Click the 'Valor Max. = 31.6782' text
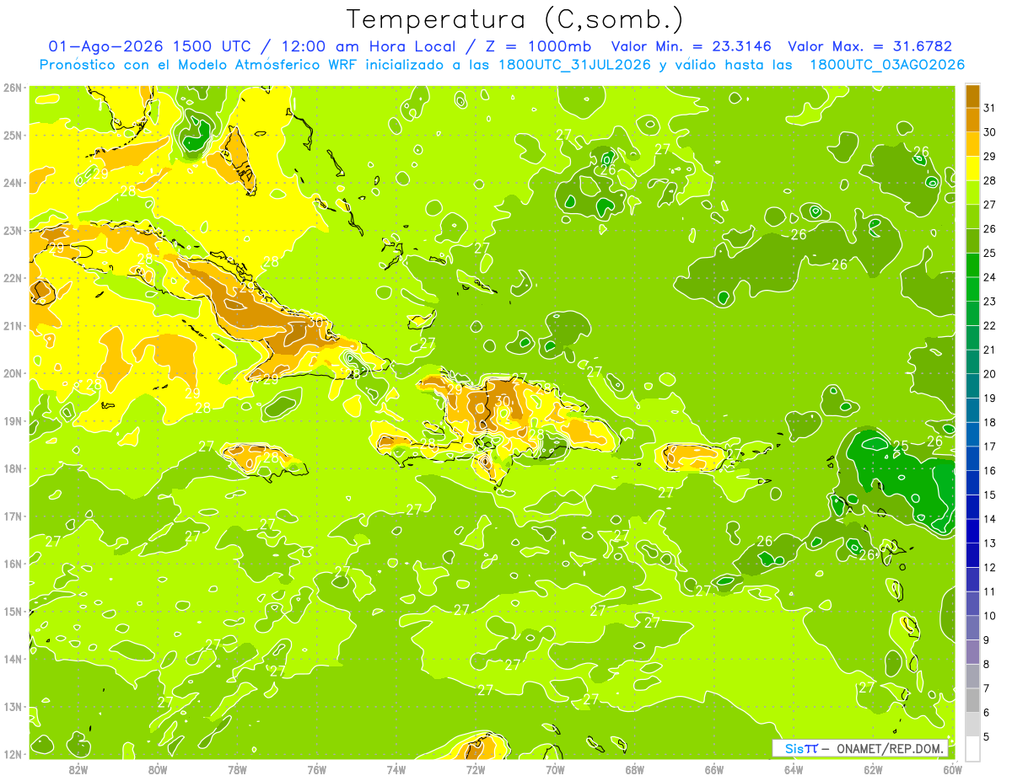The image size is (1012, 781). [x=869, y=46]
